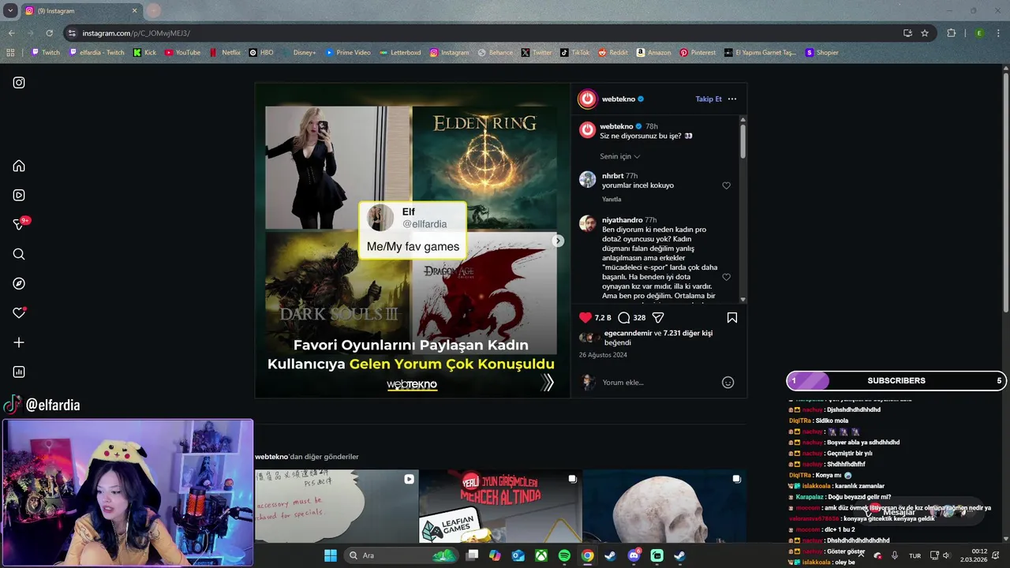Save post with bookmark icon
Screen dimensions: 1010x568
click(732, 317)
